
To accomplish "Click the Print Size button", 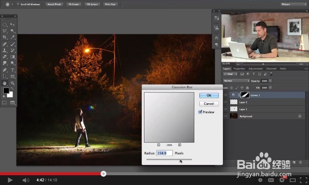I will (110, 4).
